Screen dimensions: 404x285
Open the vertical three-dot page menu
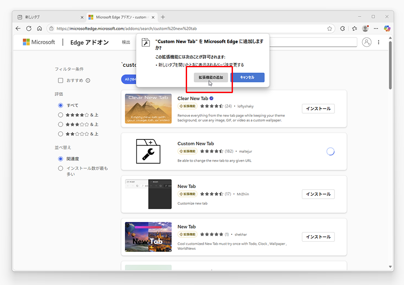(379, 42)
